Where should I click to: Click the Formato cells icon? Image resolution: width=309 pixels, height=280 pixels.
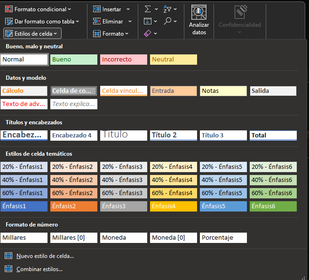click(x=97, y=34)
